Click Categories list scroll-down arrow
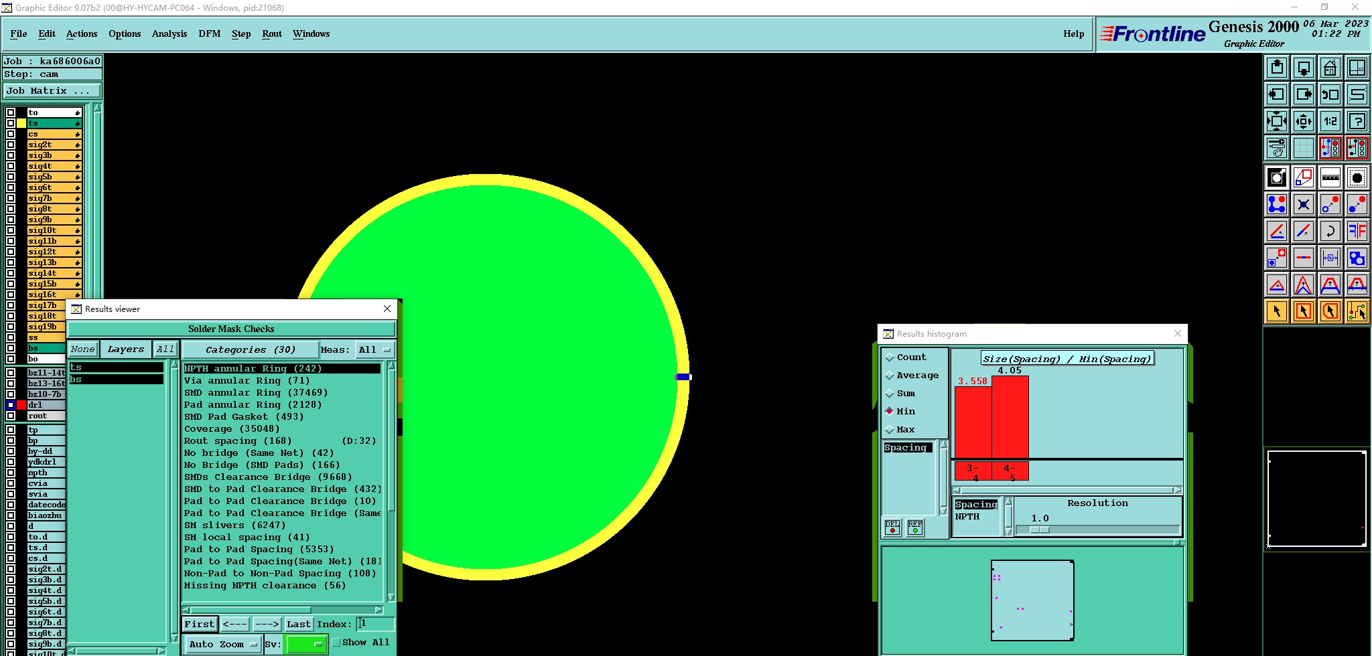Image resolution: width=1372 pixels, height=656 pixels. pyautogui.click(x=391, y=598)
